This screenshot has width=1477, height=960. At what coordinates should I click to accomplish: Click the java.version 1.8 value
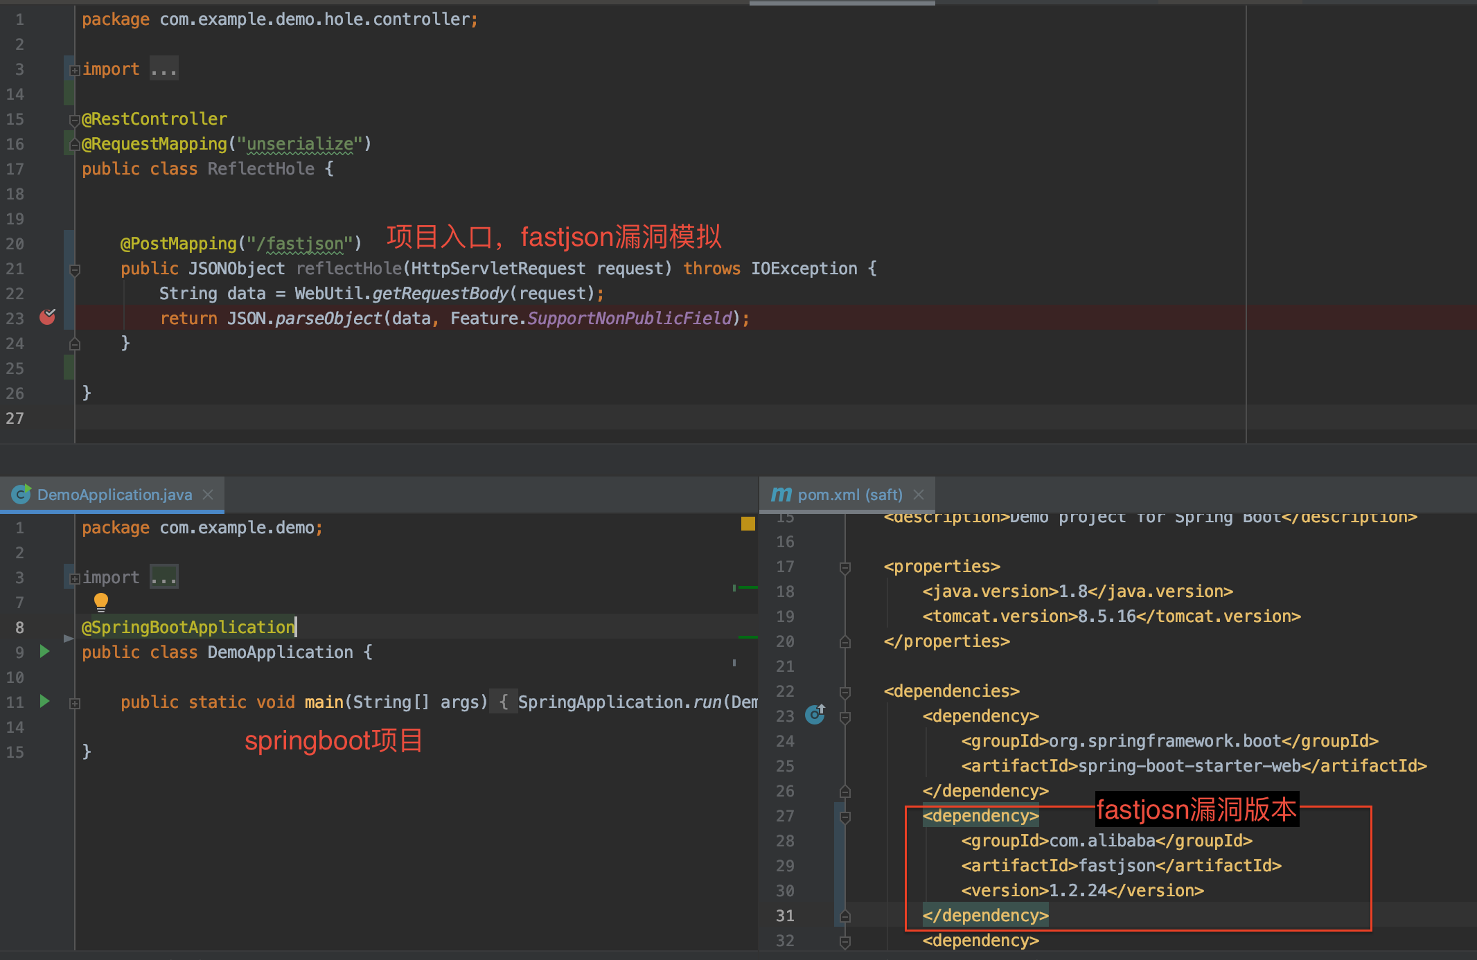click(1073, 591)
